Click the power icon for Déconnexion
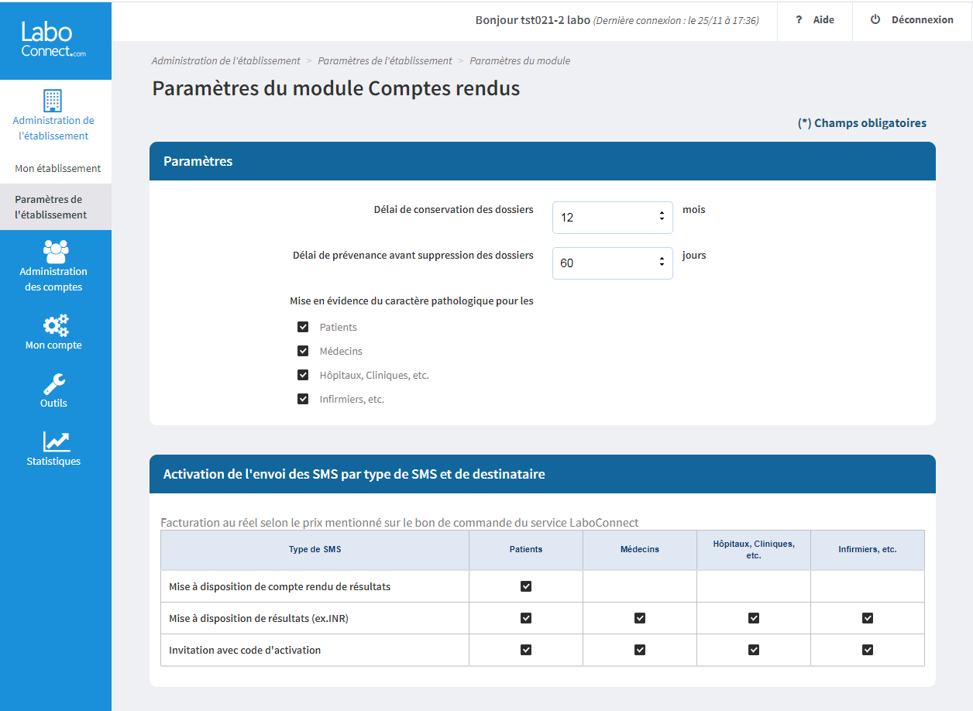The width and height of the screenshot is (973, 711). (875, 19)
